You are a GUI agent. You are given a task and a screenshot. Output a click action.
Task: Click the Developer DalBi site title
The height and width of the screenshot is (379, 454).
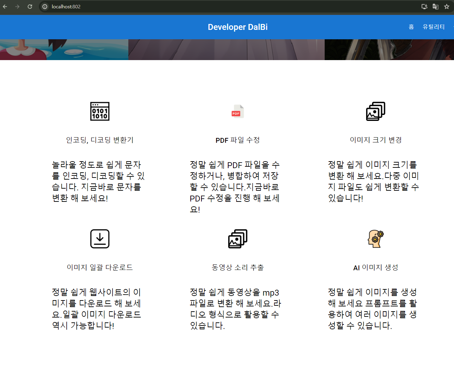pos(238,27)
